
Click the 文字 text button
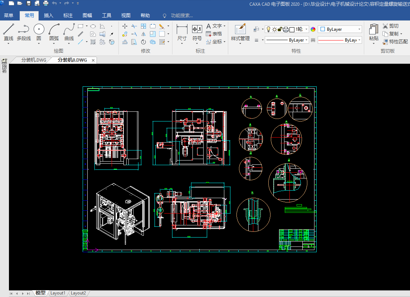(214, 26)
